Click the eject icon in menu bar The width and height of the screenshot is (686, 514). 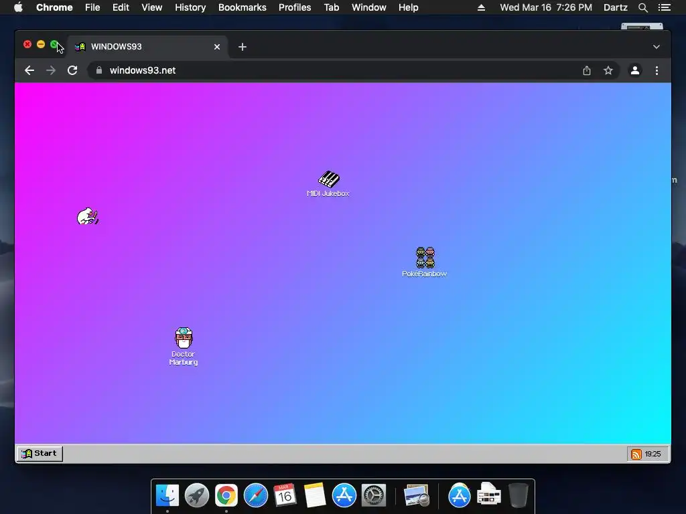[x=481, y=7]
